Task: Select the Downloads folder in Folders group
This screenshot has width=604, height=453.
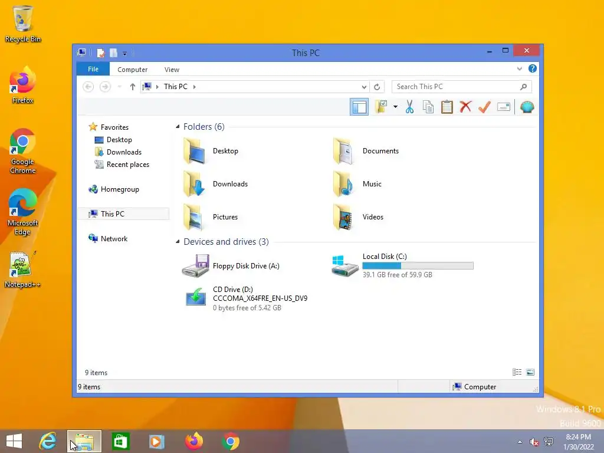Action: pos(216,184)
